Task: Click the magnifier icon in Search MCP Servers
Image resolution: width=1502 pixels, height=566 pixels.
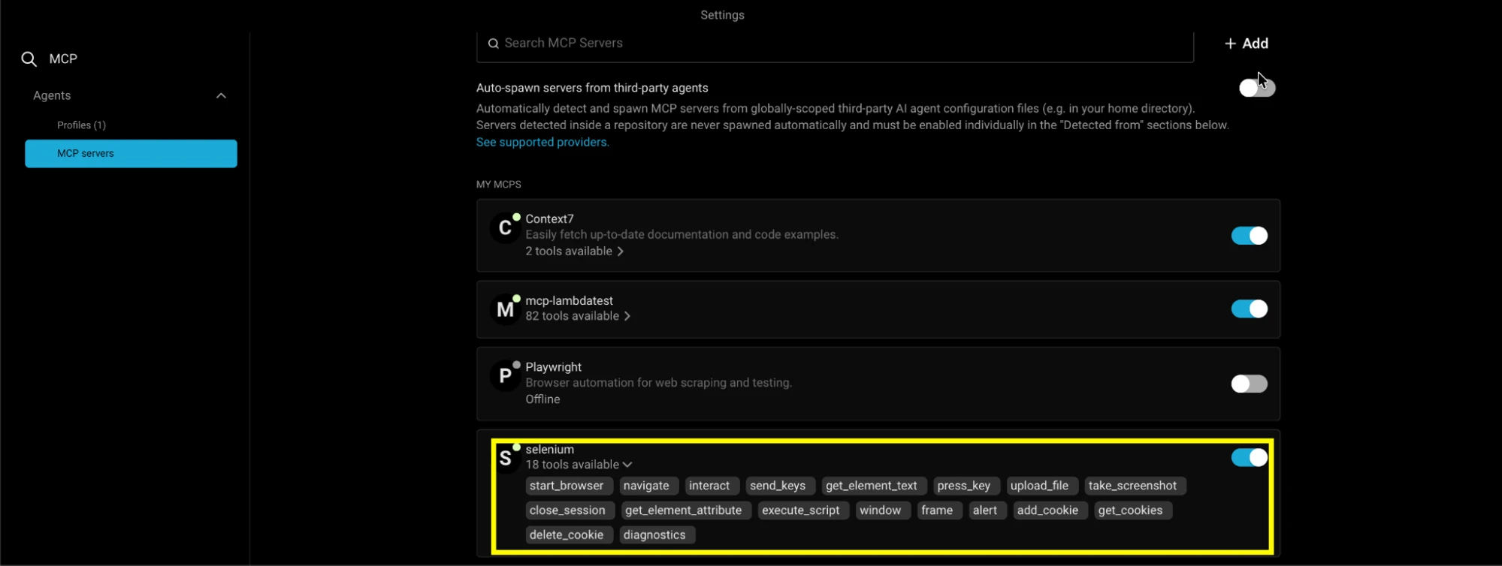Action: click(494, 44)
